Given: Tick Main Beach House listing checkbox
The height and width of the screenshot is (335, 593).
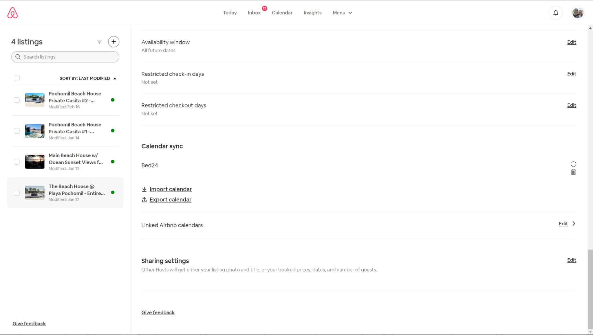Looking at the screenshot, I should click(x=17, y=162).
